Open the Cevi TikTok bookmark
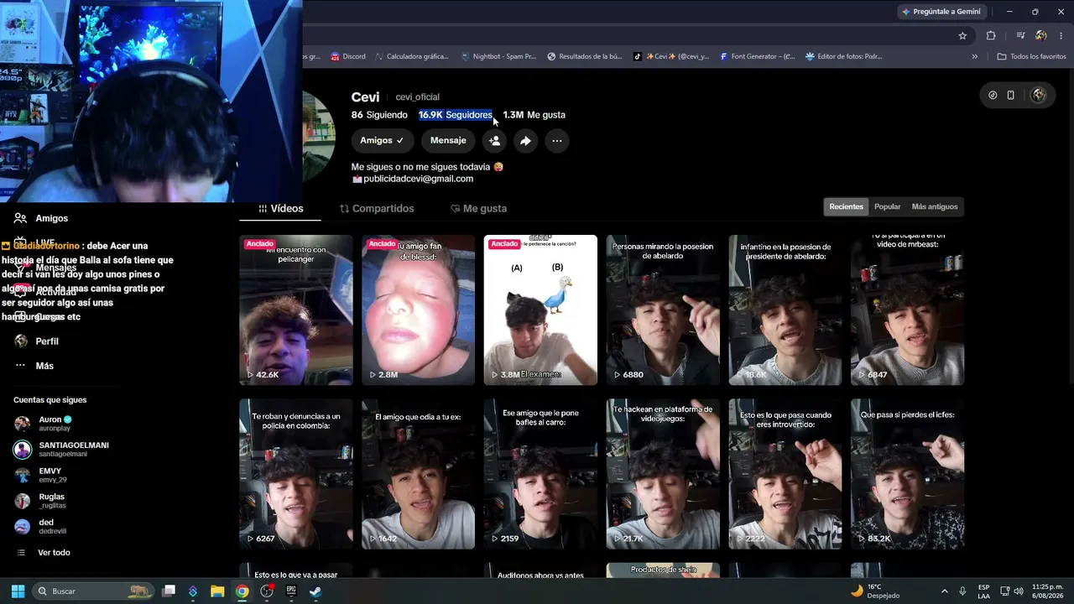Image resolution: width=1074 pixels, height=604 pixels. click(x=671, y=56)
